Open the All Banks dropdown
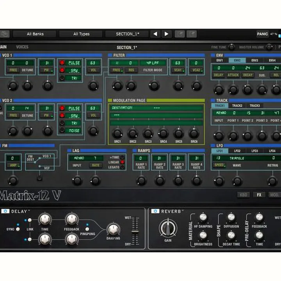The height and width of the screenshot is (281, 281). pyautogui.click(x=35, y=34)
